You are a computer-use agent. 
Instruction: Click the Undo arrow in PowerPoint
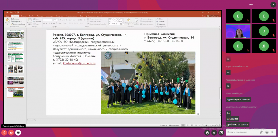(11, 12)
